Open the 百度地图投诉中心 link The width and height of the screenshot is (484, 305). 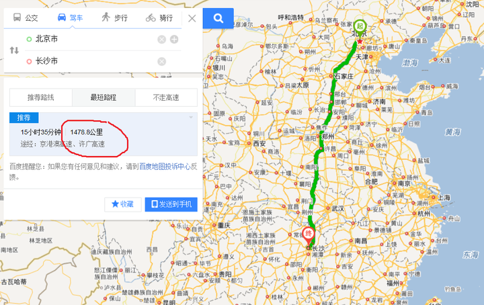click(165, 167)
